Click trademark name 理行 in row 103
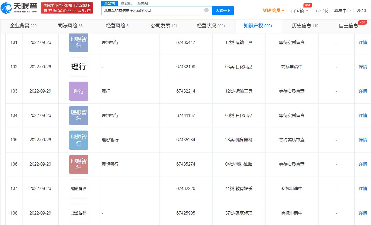This screenshot has height=225, width=371. point(106,91)
